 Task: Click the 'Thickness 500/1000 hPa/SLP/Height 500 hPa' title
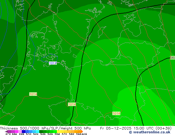[45, 128]
